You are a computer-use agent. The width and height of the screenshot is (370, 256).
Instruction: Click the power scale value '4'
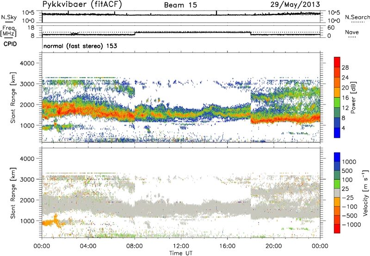coord(343,128)
